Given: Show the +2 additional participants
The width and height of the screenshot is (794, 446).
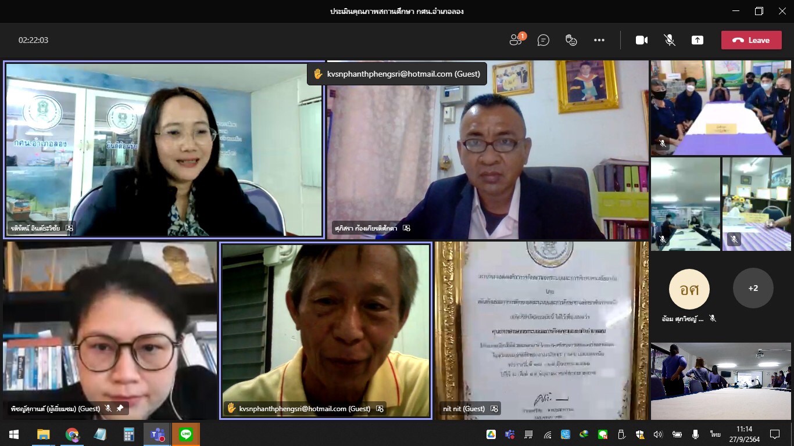Looking at the screenshot, I should 753,288.
